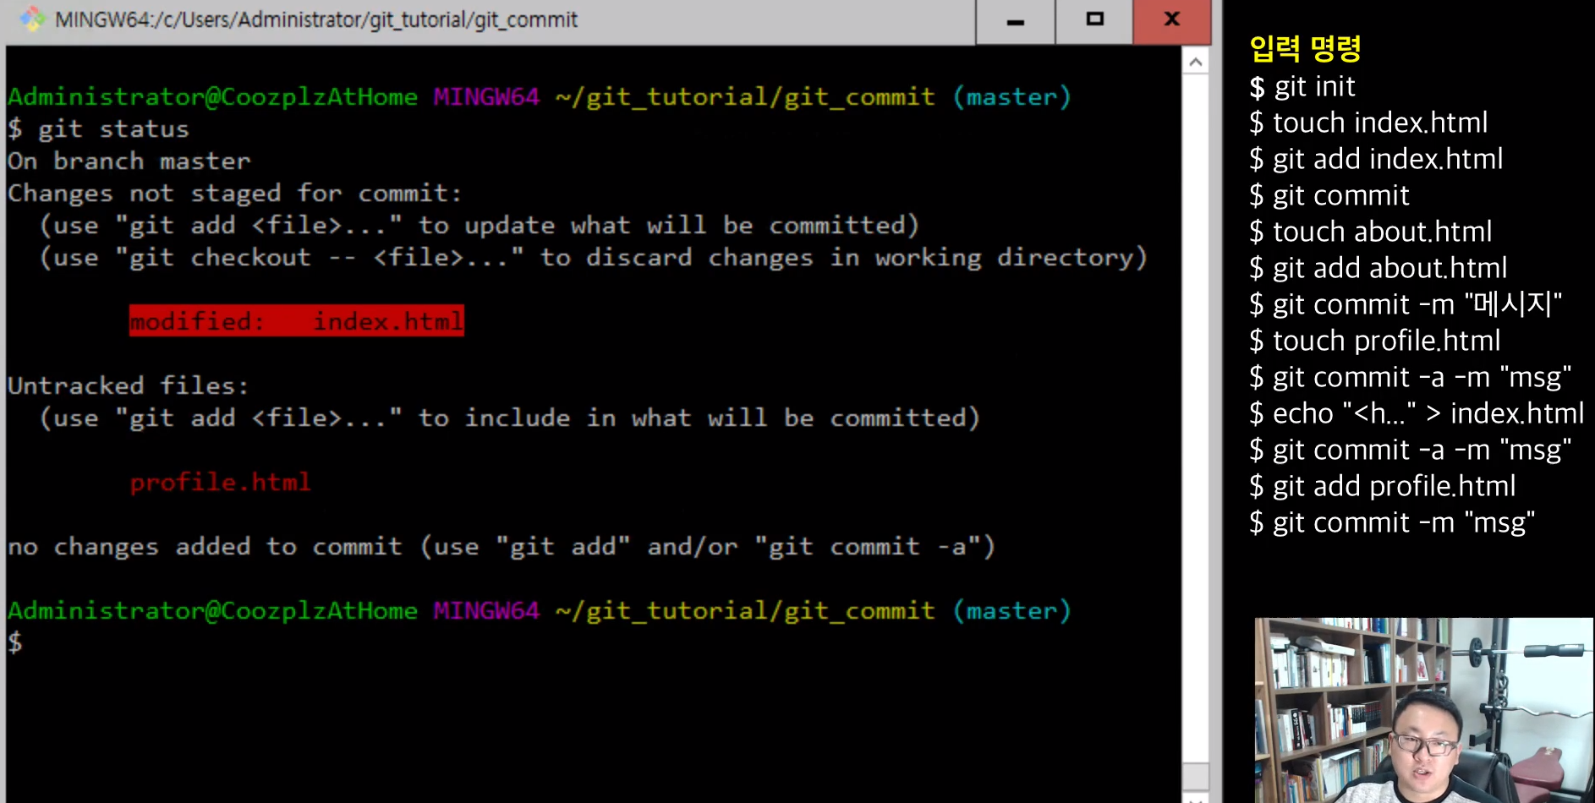Click the 'to include in what will be committed' hint

(x=509, y=418)
